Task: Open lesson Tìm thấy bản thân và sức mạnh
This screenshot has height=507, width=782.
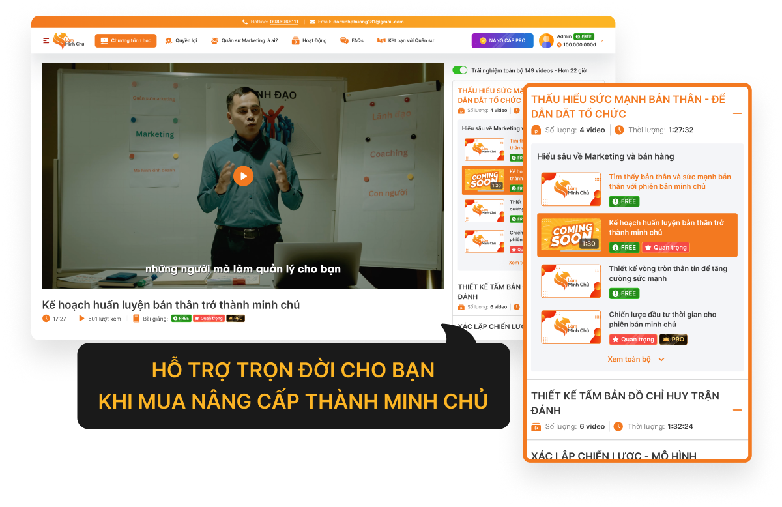Action: coord(670,182)
